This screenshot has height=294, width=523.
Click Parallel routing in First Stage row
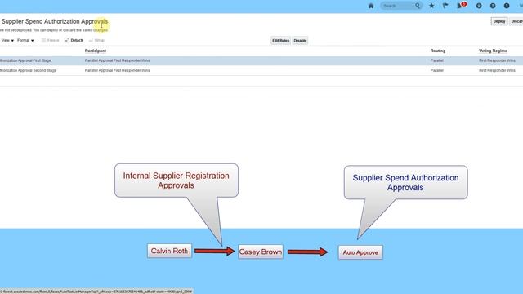pyautogui.click(x=436, y=60)
